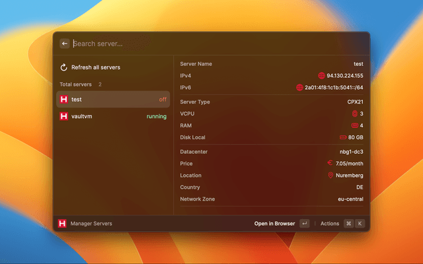The image size is (423, 264).
Task: Click the memory icon in RAM row
Action: tap(354, 125)
